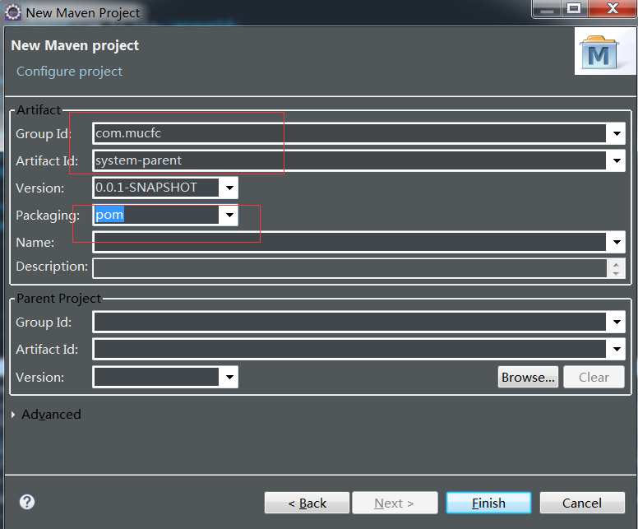This screenshot has height=529, width=638.
Task: Click the Cancel button
Action: tap(582, 503)
